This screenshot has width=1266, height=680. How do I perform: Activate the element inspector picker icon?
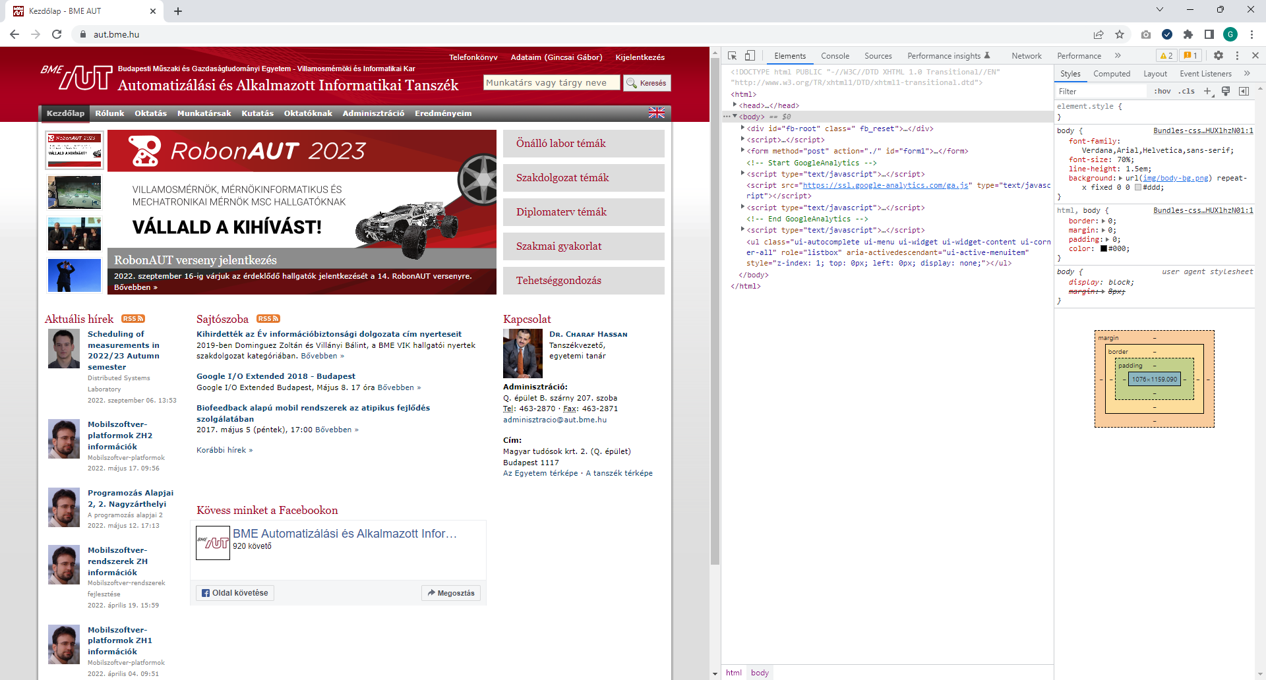click(x=732, y=56)
